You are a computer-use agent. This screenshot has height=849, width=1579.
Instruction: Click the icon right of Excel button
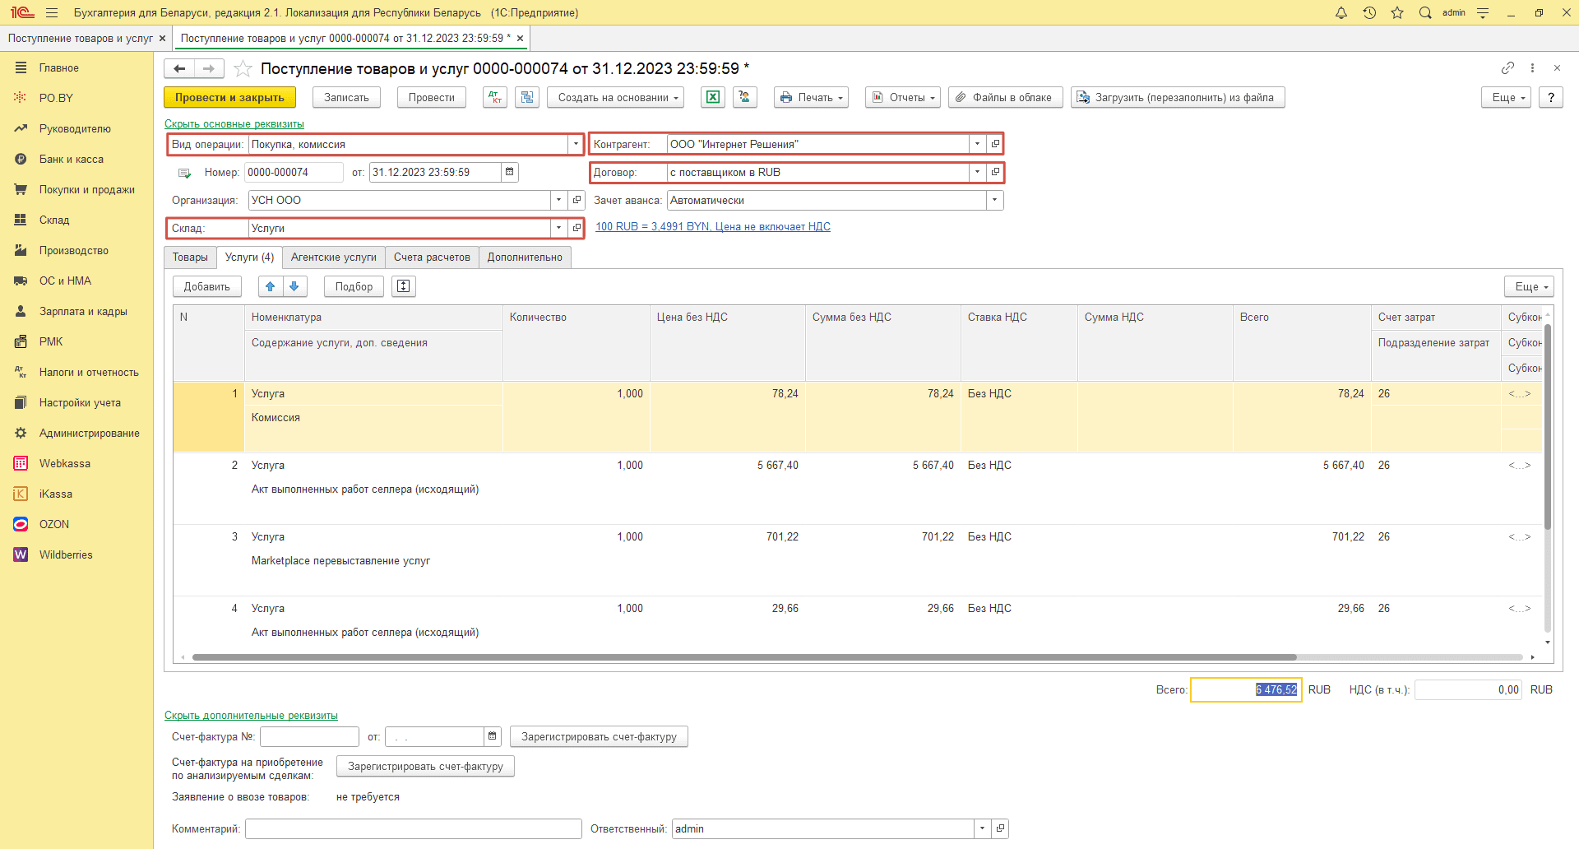pyautogui.click(x=745, y=97)
